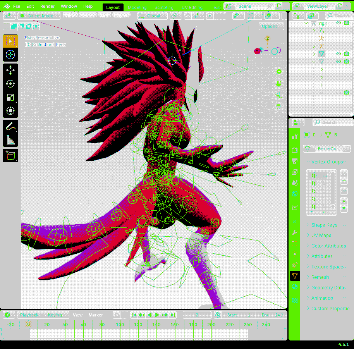The image size is (354, 349).
Task: Open the Modifiers properties tab
Action: pos(295,232)
